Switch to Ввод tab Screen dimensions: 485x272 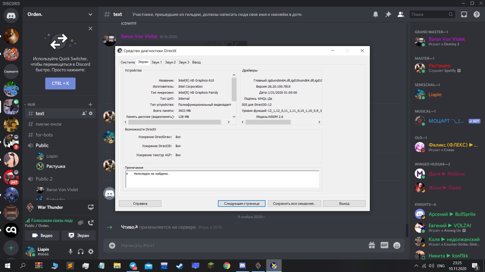[x=196, y=62]
